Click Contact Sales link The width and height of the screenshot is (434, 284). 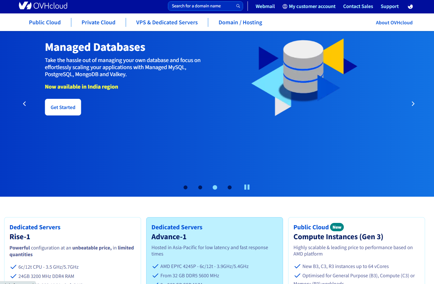(x=358, y=6)
